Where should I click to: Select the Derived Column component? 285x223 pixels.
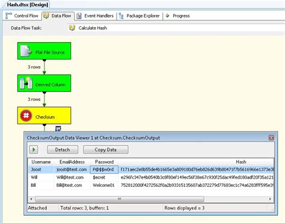44,83
